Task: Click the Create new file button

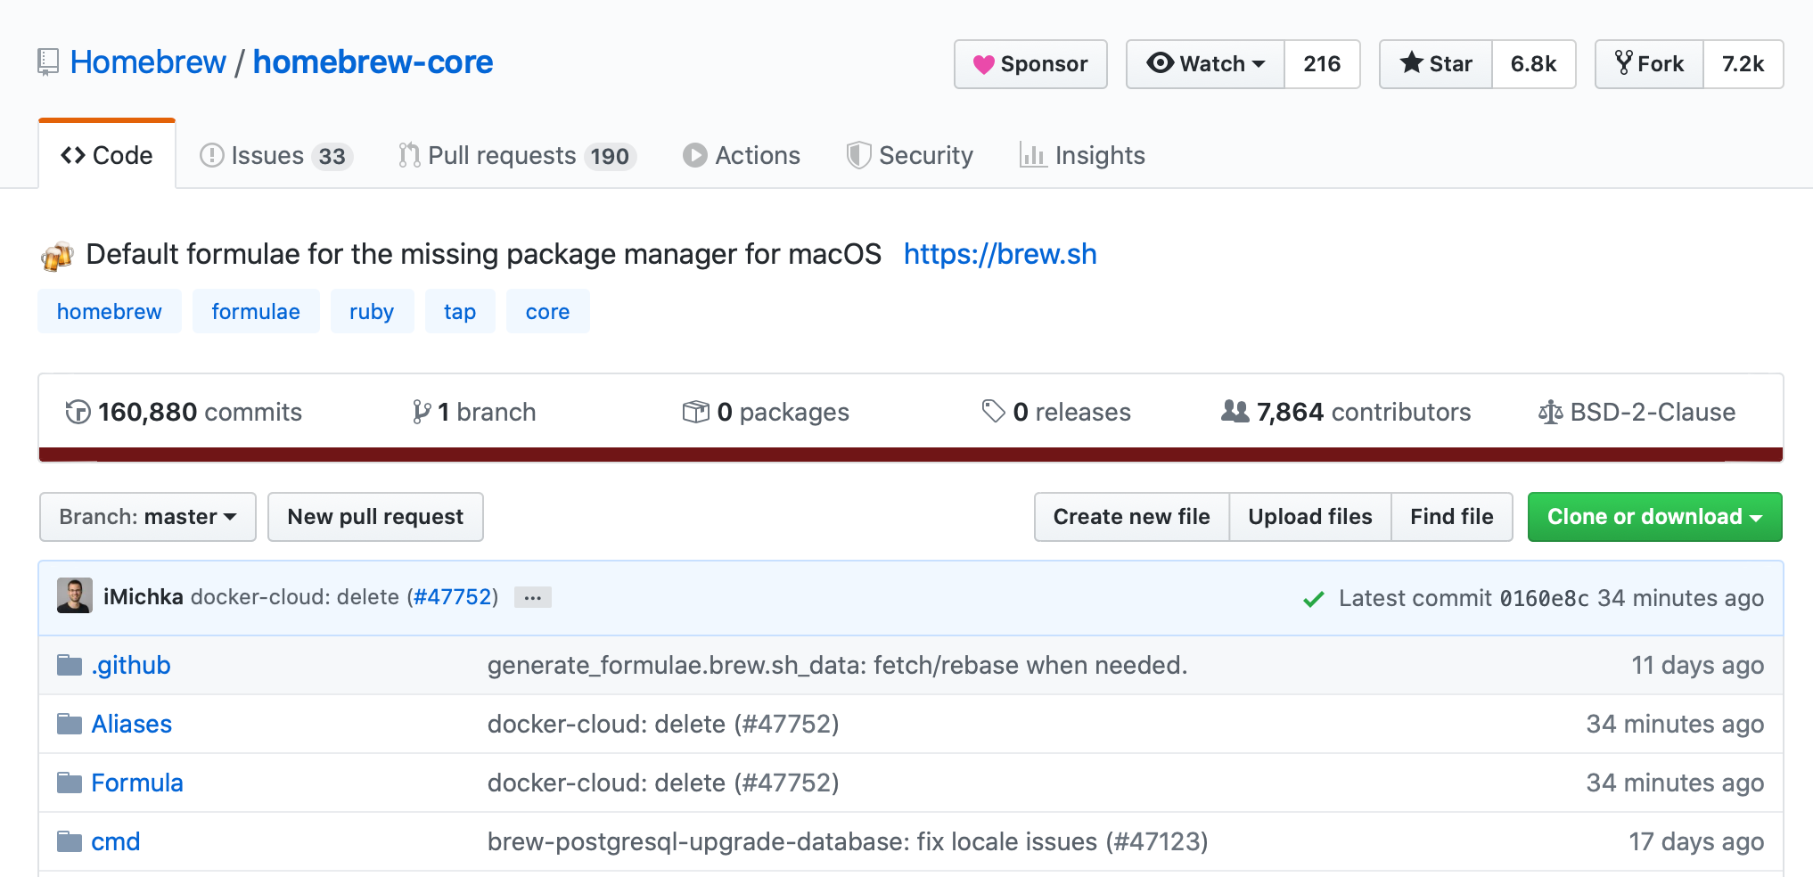Action: (x=1132, y=517)
